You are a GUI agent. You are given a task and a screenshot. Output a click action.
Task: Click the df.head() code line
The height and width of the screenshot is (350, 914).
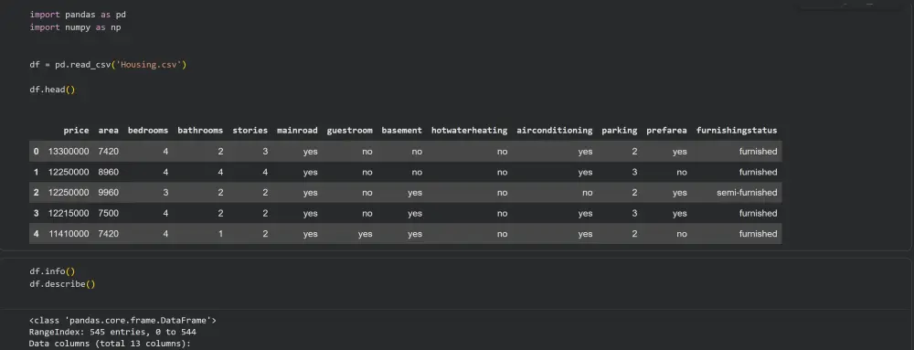pyautogui.click(x=52, y=90)
